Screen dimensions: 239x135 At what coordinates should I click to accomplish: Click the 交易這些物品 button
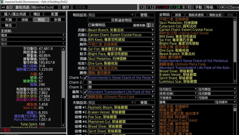(x=121, y=20)
